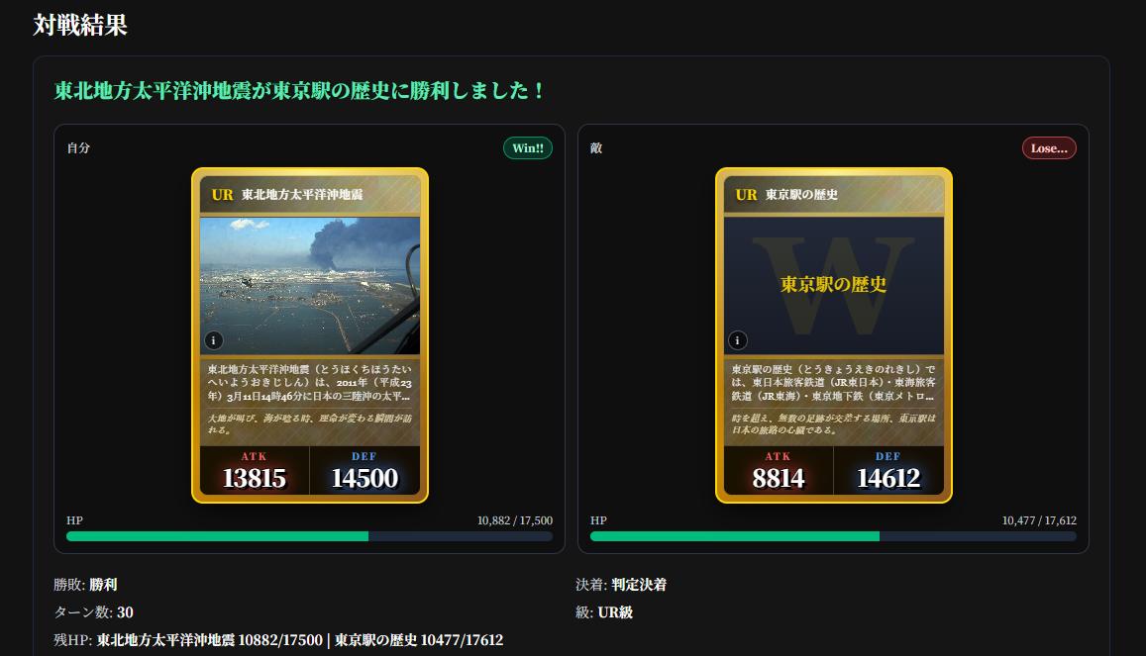Click the green victory announcement headline
1146x656 pixels.
coord(300,90)
